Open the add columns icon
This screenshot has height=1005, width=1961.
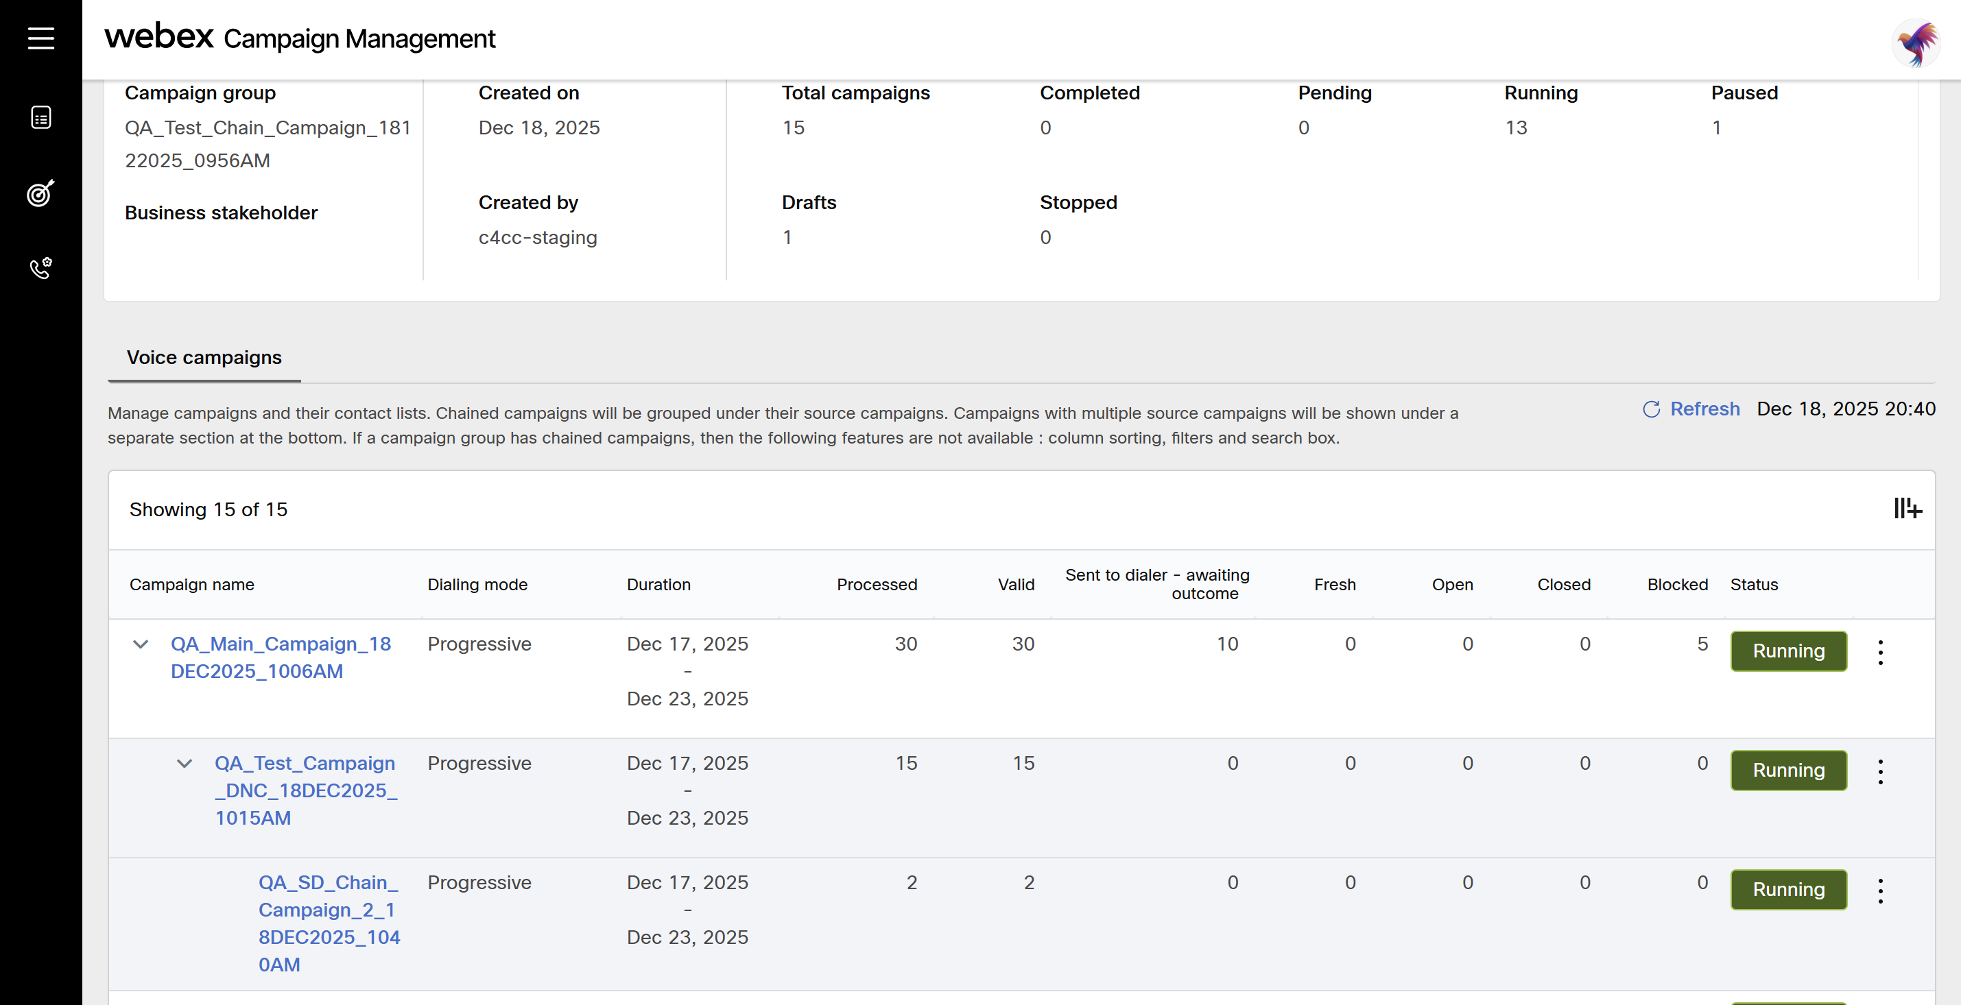(x=1907, y=508)
